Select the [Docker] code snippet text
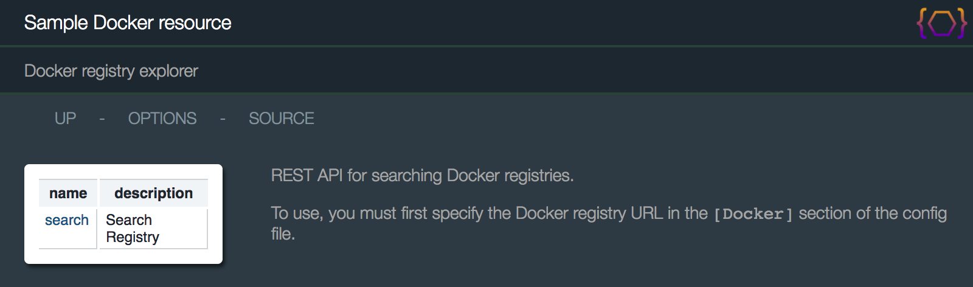 (x=753, y=214)
